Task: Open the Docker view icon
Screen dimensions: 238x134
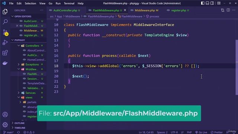Action: pos(5,63)
